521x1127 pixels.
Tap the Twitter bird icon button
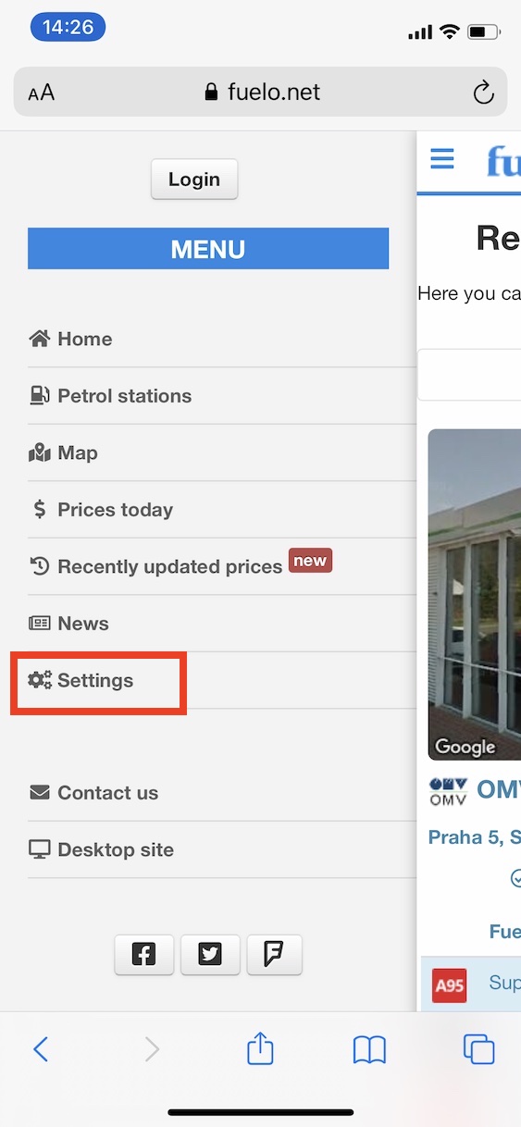[210, 954]
